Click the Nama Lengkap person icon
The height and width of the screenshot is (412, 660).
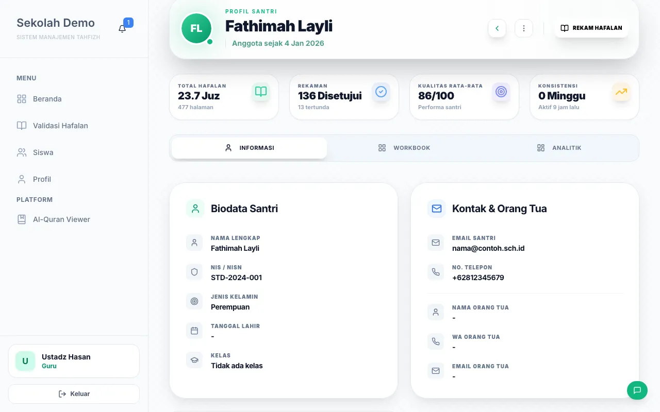tap(194, 243)
